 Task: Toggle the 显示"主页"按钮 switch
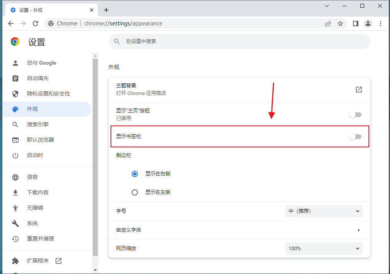pos(355,115)
